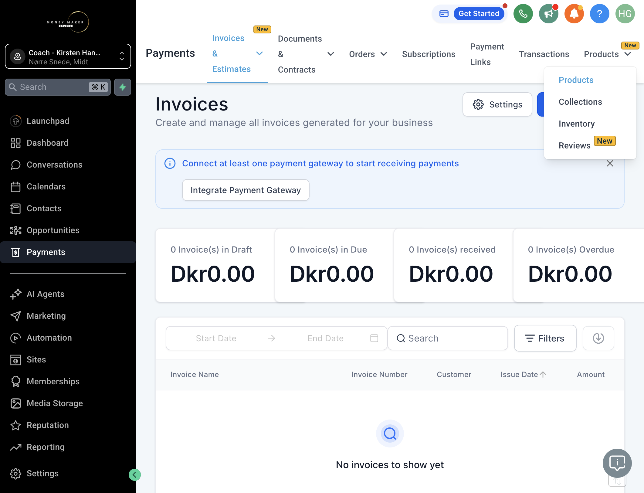Viewport: 644px width, 493px height.
Task: Open Automation in the sidebar
Action: pyautogui.click(x=68, y=338)
